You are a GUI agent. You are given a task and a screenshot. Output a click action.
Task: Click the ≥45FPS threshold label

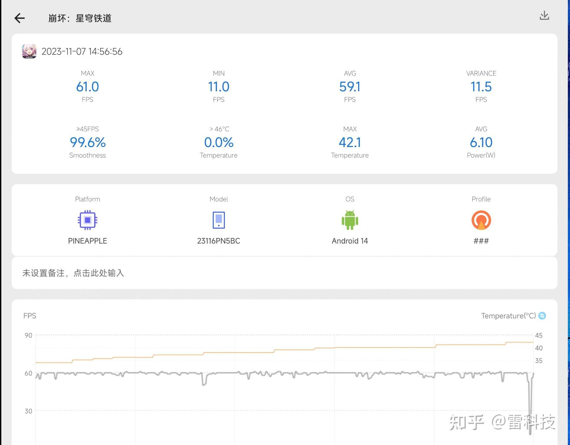click(88, 129)
